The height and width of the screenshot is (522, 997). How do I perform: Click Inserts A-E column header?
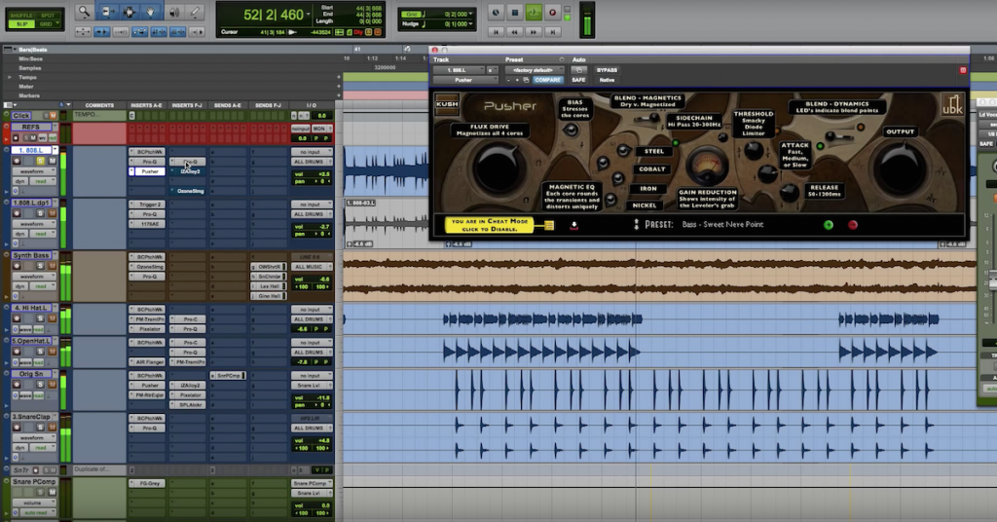tap(147, 105)
